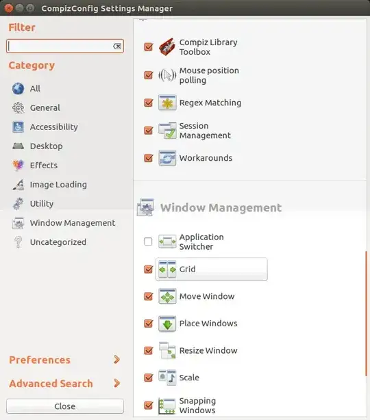Click the Close button
The image size is (370, 420).
65,406
